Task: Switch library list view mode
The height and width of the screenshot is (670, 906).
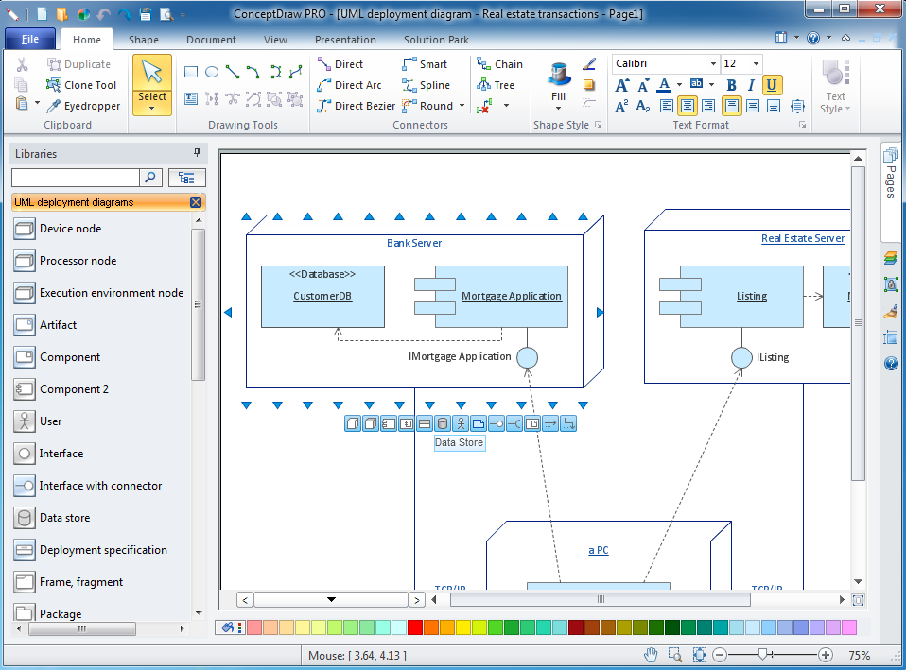Action: pos(186,178)
